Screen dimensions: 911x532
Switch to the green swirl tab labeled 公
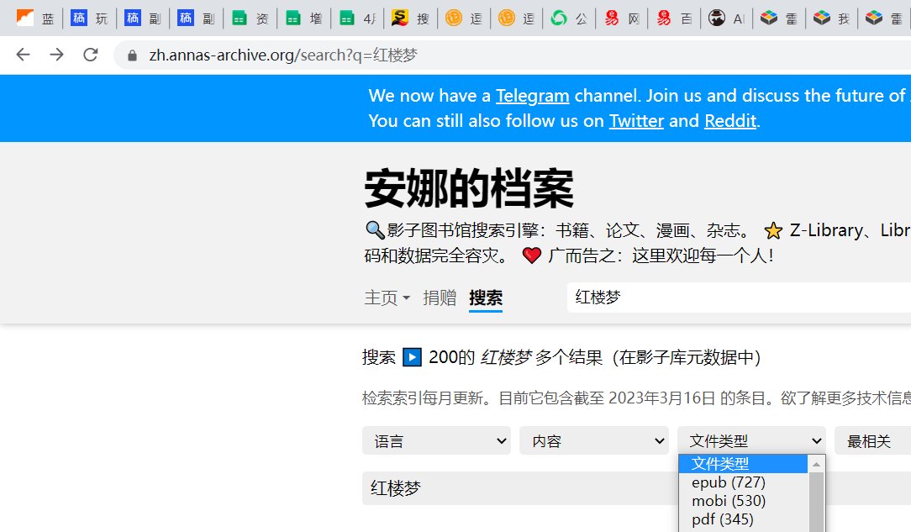pos(570,18)
